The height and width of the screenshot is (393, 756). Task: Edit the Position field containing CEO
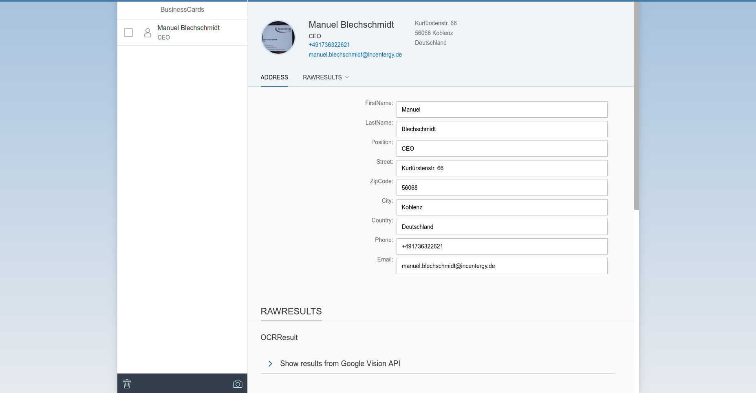502,149
